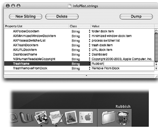Open class stepper for AXURLDockItem row
This screenshot has height=131, width=158.
90,50
